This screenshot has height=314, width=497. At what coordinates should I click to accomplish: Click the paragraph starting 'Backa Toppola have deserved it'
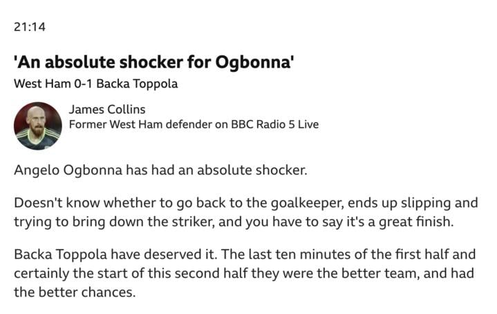(x=245, y=273)
